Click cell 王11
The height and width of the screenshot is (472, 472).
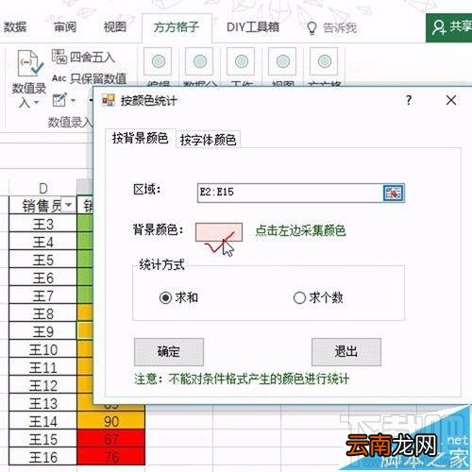coord(43,367)
